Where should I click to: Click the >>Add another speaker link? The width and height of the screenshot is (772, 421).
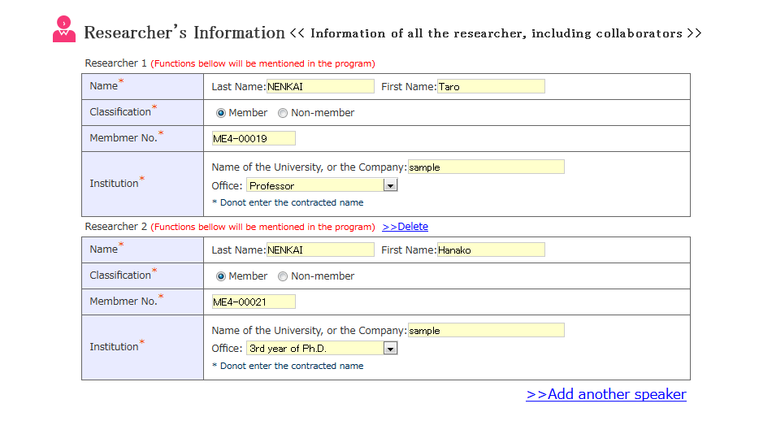coord(606,394)
